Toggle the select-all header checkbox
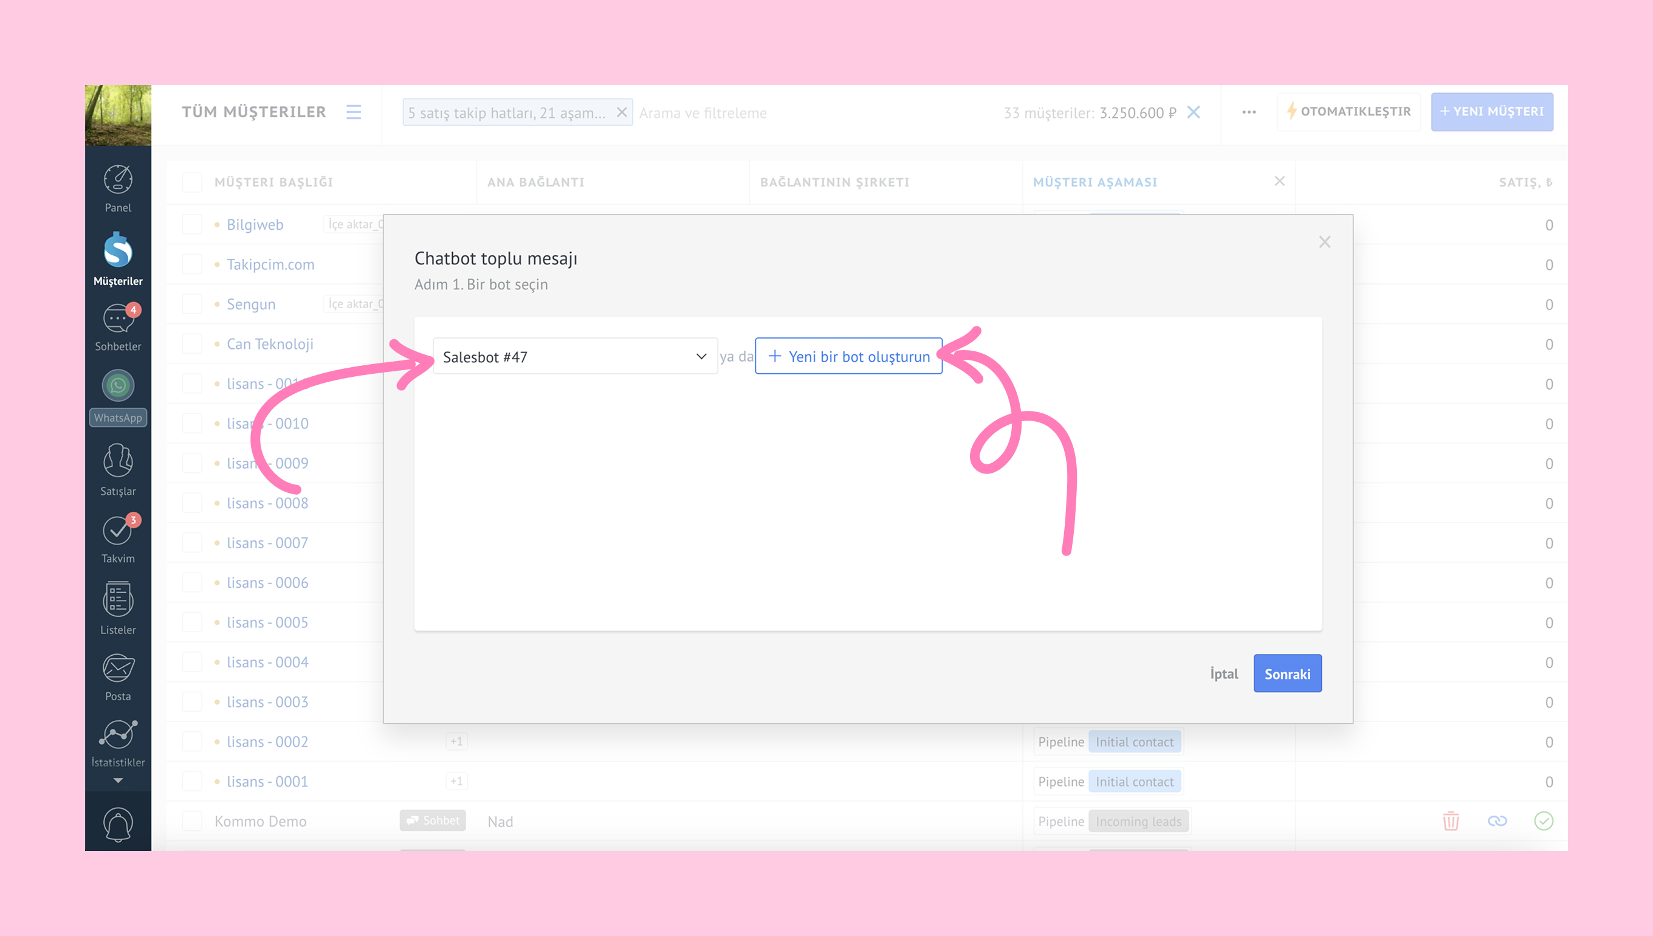The width and height of the screenshot is (1653, 936). (192, 182)
